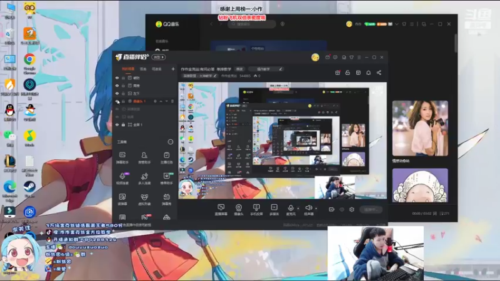Toggle preview eye icon in bottom control bar
This screenshot has width=500, height=281.
(x=341, y=209)
